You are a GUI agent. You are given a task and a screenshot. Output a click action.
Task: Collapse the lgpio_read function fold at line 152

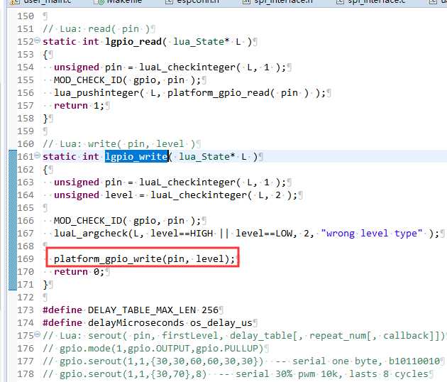pyautogui.click(x=37, y=40)
